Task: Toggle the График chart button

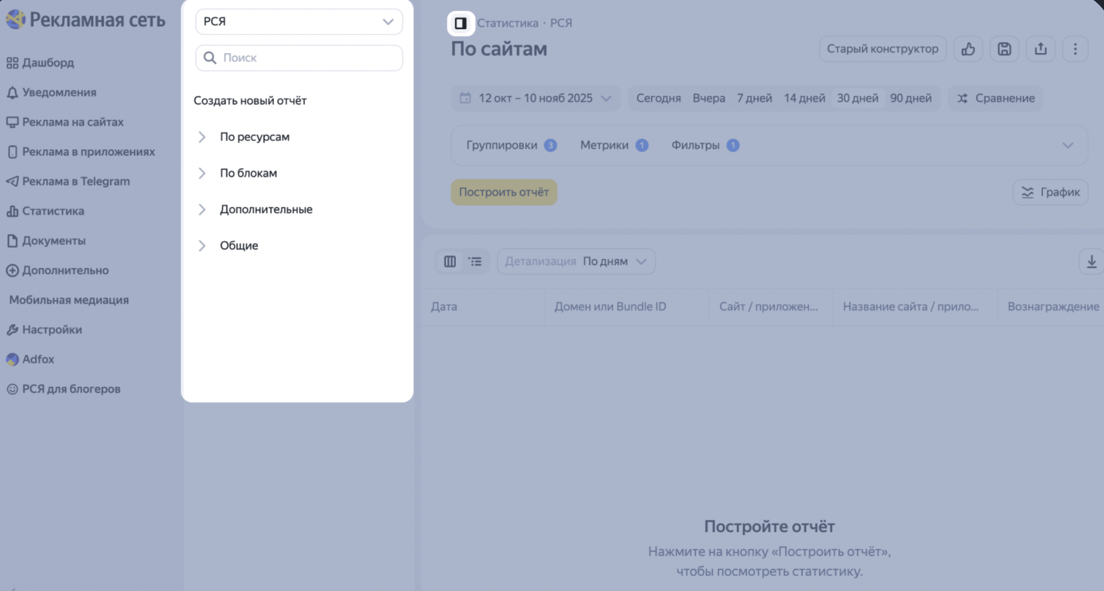Action: click(x=1050, y=192)
